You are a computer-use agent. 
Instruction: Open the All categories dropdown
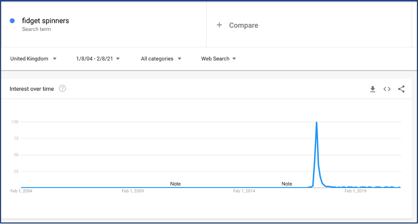click(161, 59)
